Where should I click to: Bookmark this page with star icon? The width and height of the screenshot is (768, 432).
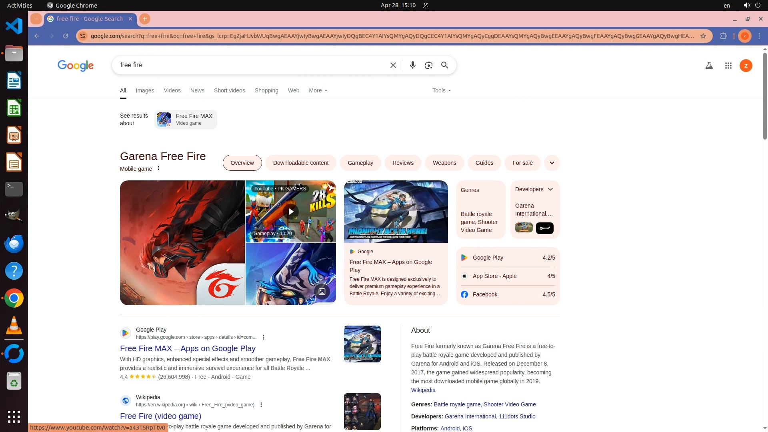(703, 36)
